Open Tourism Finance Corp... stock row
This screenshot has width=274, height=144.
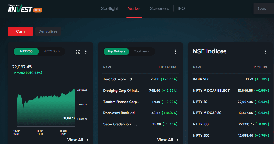point(140,102)
